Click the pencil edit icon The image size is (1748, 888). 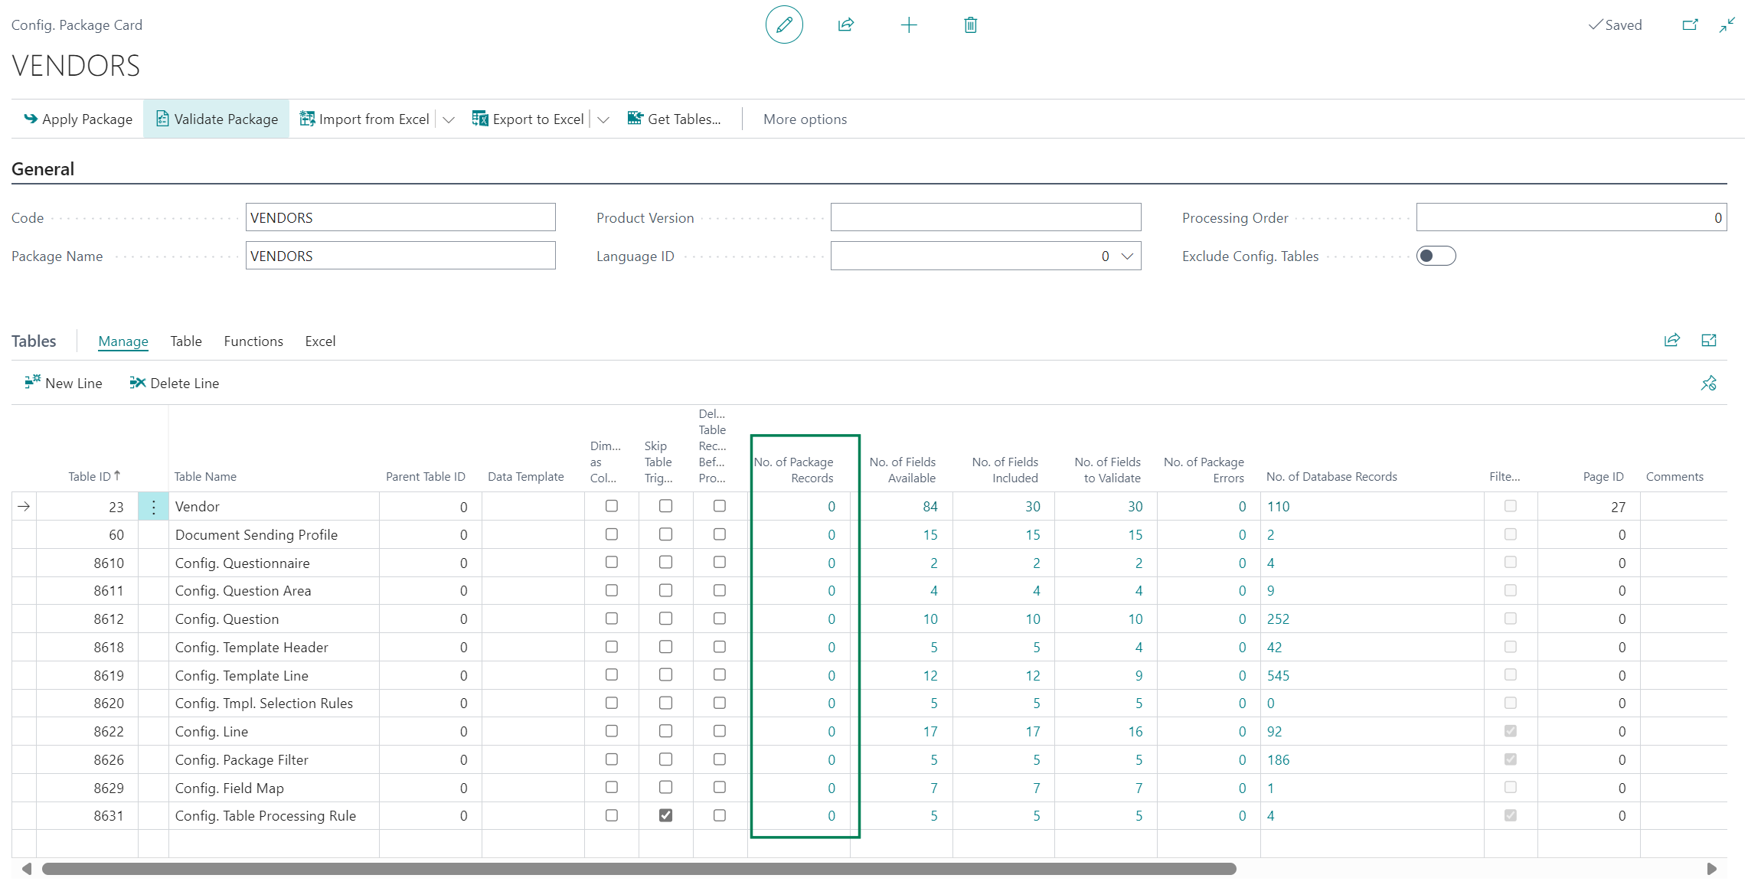pos(784,25)
